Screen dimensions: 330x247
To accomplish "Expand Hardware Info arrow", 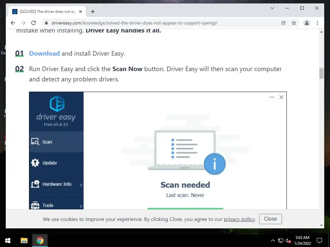I will [81, 185].
